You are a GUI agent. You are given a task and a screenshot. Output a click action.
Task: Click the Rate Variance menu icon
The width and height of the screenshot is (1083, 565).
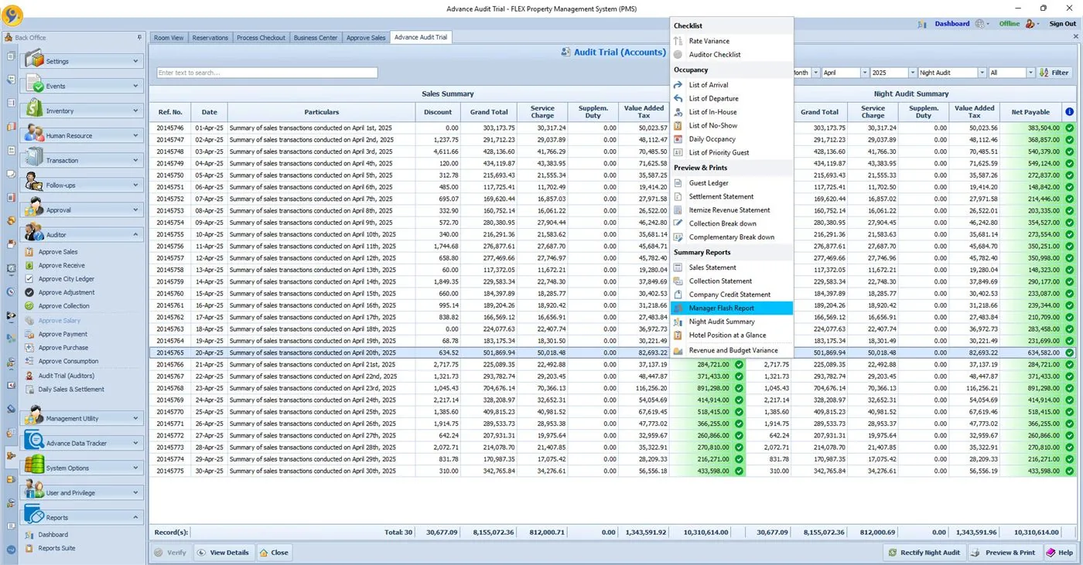pos(678,41)
